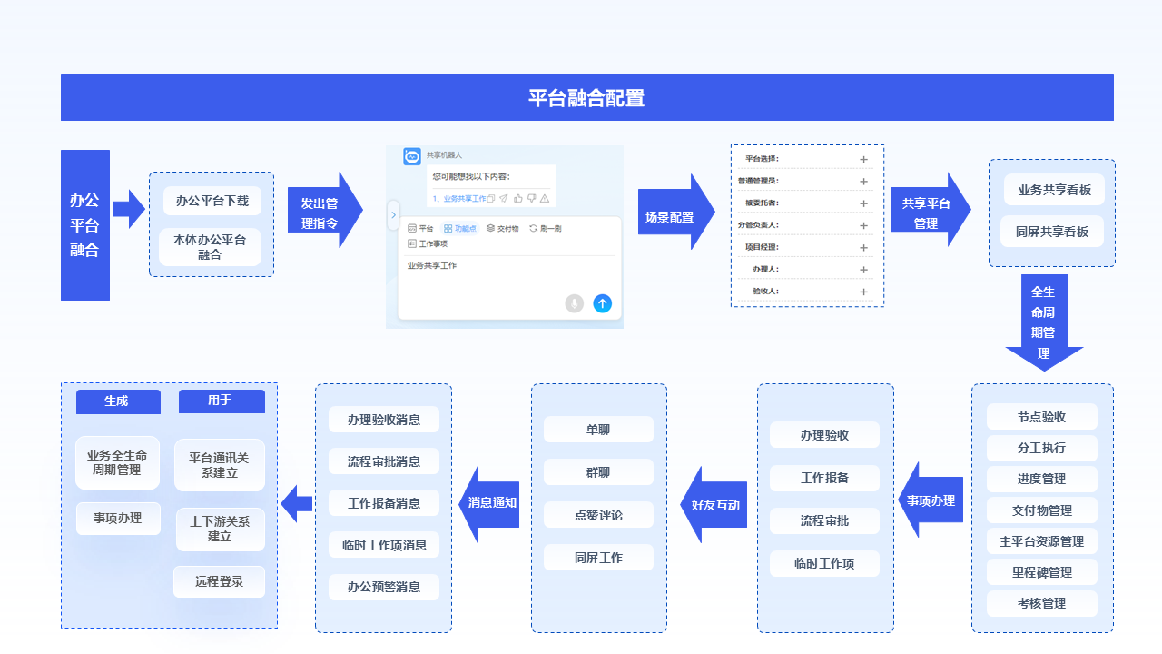Image resolution: width=1162 pixels, height=654 pixels.
Task: Click the 远程登录 box
Action: click(219, 581)
